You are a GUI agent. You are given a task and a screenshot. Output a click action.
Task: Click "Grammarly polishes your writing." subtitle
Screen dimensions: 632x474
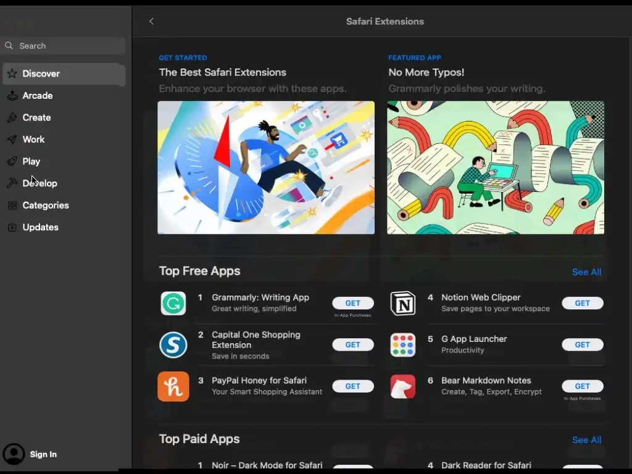(467, 89)
